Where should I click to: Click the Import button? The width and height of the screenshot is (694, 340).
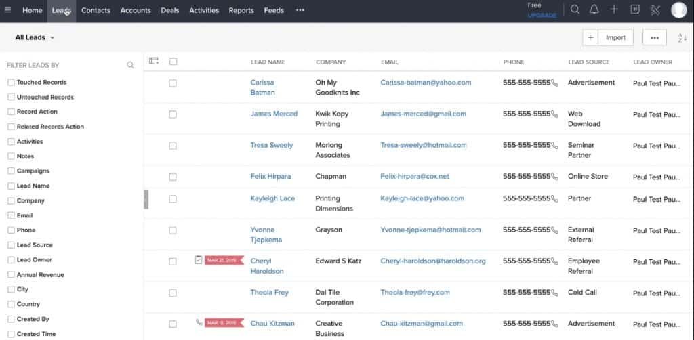pyautogui.click(x=615, y=38)
